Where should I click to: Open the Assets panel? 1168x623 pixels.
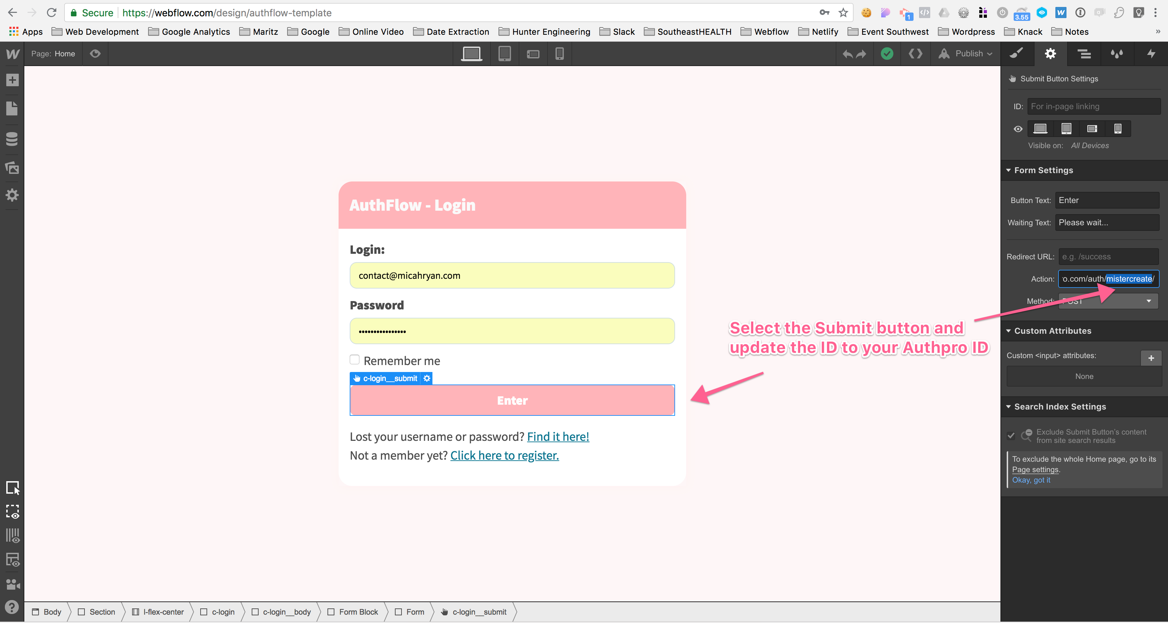(12, 167)
